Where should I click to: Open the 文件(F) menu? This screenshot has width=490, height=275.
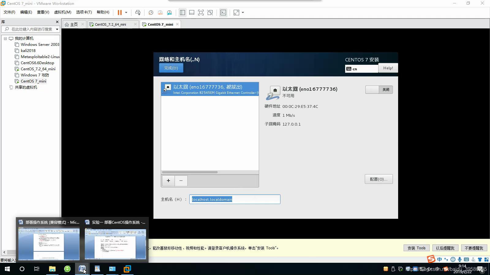[9, 12]
